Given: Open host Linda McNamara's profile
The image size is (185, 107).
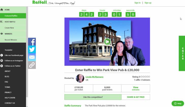Looking at the screenshot, I should point(94,77).
